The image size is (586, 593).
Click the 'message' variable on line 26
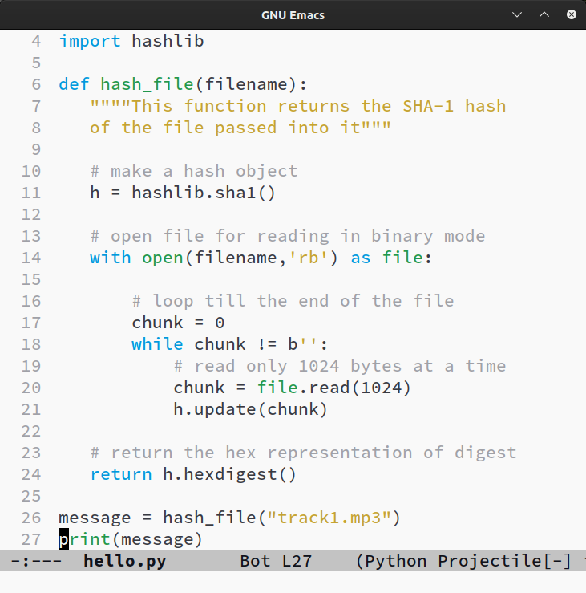(95, 518)
